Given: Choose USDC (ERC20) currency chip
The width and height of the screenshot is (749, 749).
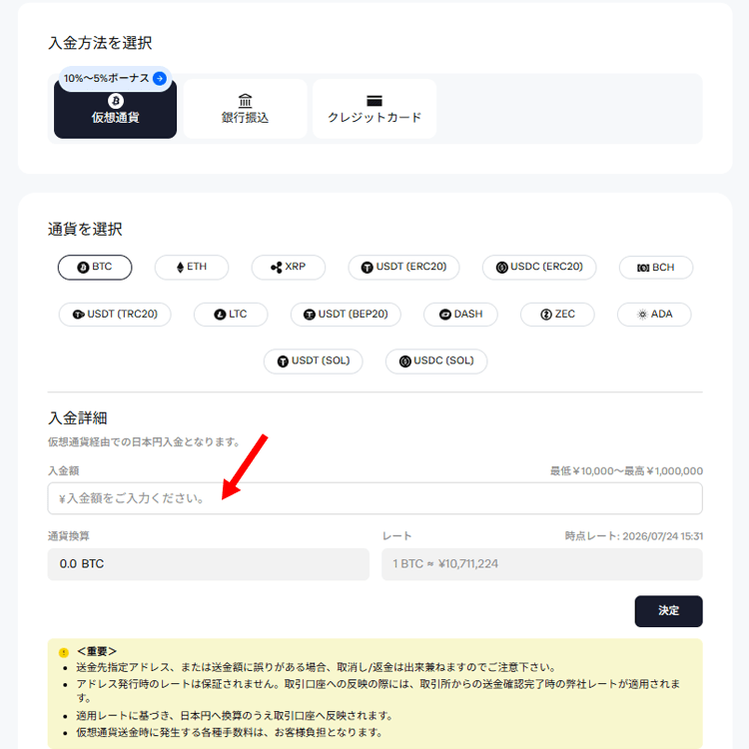Looking at the screenshot, I should tap(539, 267).
